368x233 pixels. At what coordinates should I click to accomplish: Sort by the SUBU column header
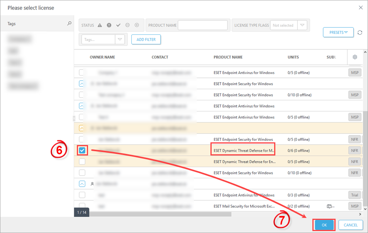(x=331, y=57)
